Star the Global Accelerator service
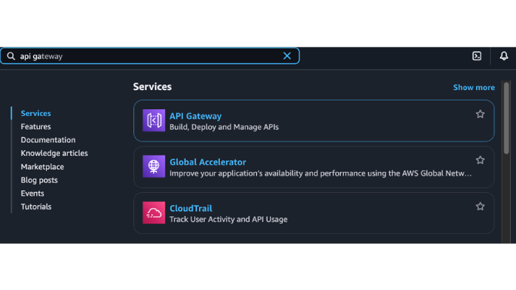 480,160
